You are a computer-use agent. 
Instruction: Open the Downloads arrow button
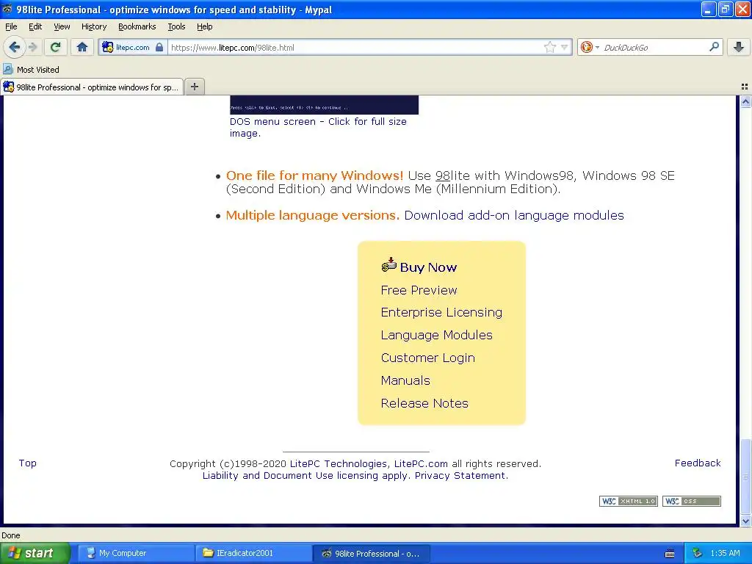click(739, 47)
